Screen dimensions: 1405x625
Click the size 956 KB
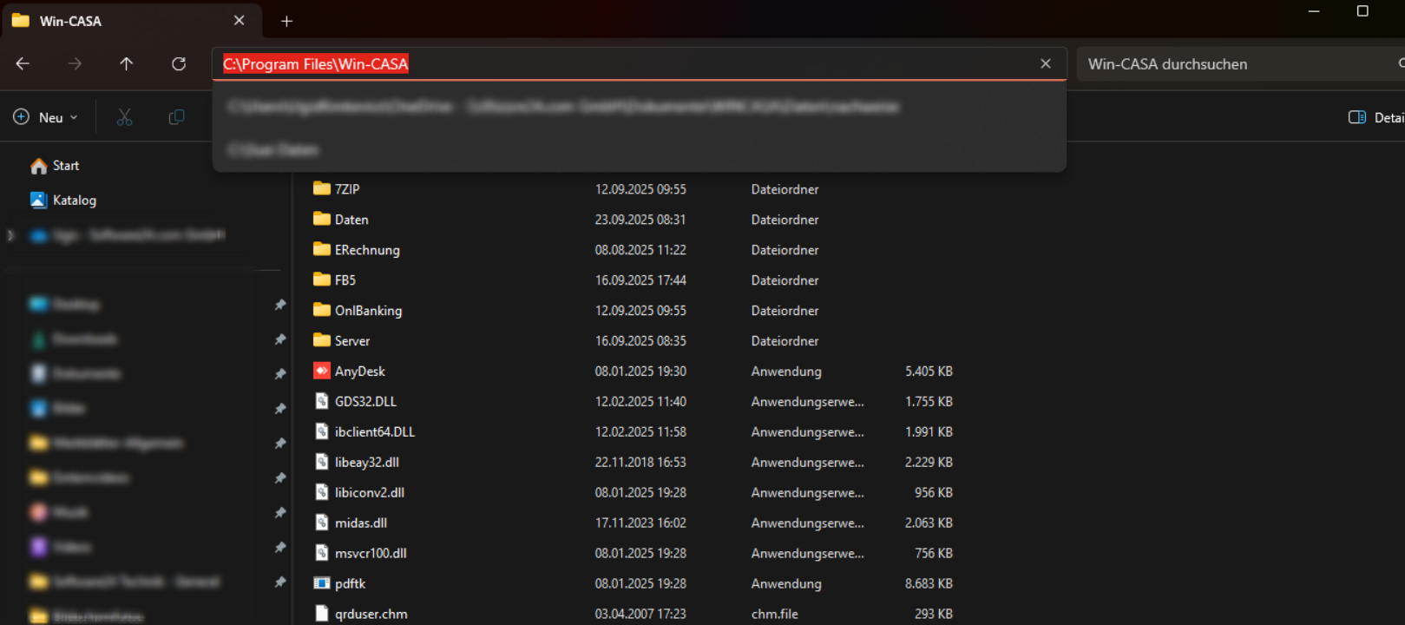(934, 493)
